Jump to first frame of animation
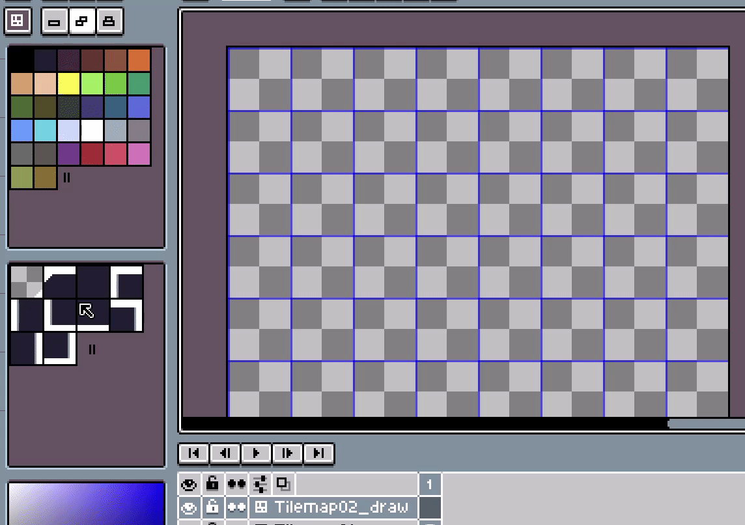745x525 pixels. [x=193, y=453]
